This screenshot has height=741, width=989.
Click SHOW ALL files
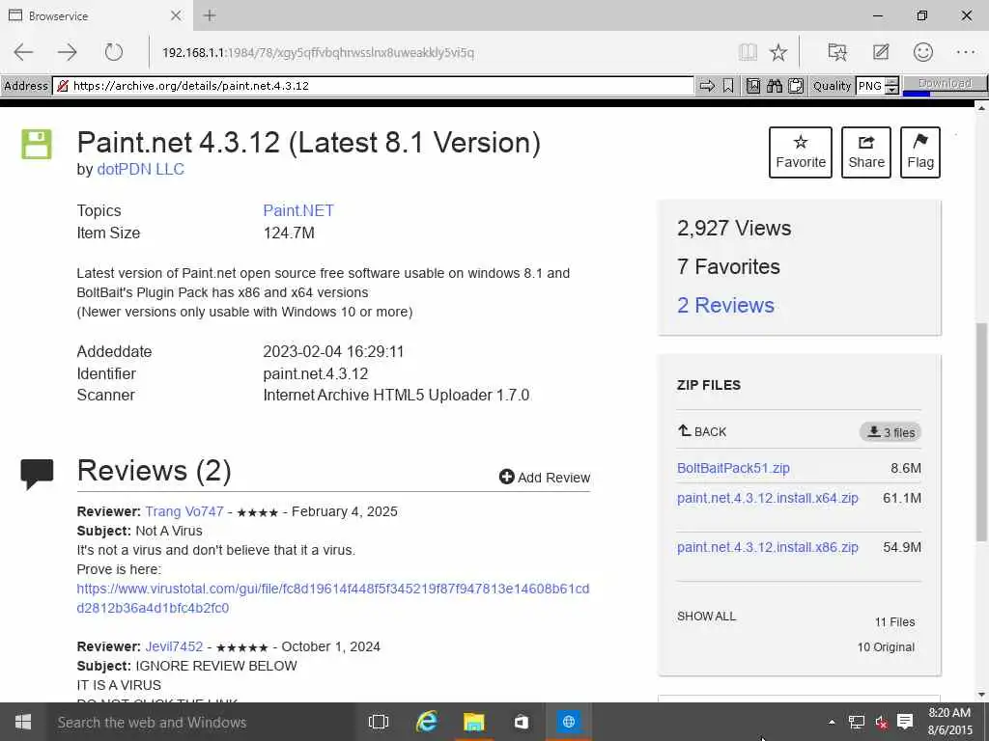[706, 617]
